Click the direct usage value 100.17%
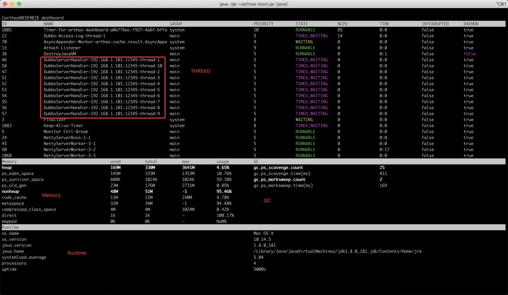 225,216
